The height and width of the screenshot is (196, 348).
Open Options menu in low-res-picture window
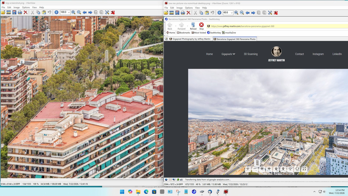click(189, 8)
